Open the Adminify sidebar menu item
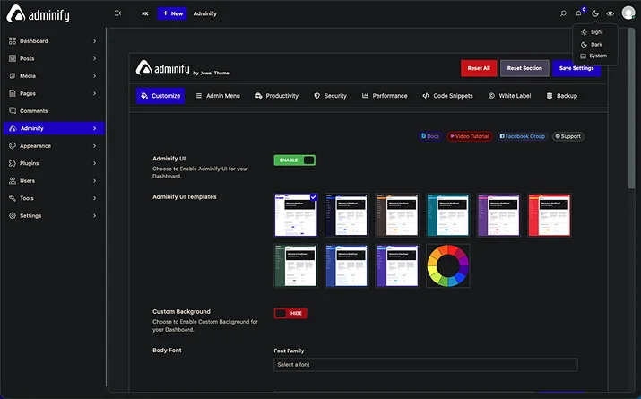 tap(55, 128)
